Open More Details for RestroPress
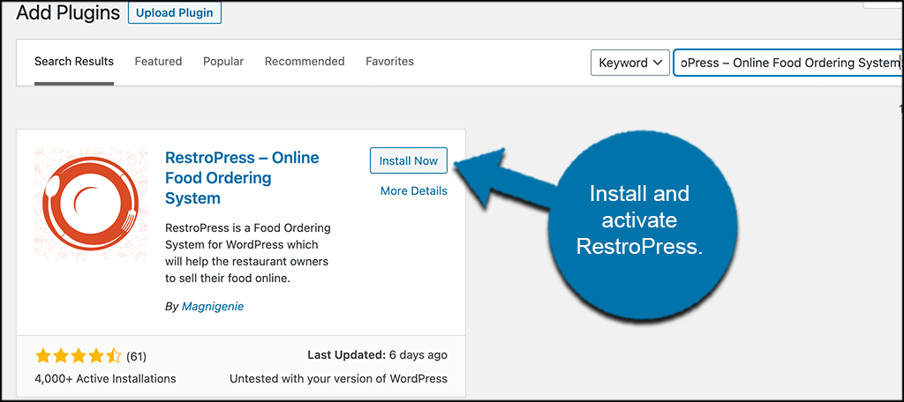 (x=413, y=190)
